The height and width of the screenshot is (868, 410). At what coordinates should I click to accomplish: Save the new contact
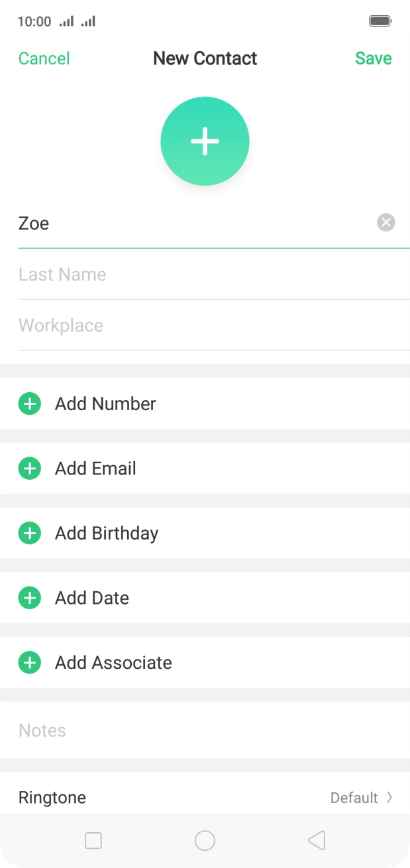[373, 58]
